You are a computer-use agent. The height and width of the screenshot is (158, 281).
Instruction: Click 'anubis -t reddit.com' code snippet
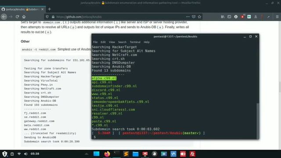(x=39, y=50)
